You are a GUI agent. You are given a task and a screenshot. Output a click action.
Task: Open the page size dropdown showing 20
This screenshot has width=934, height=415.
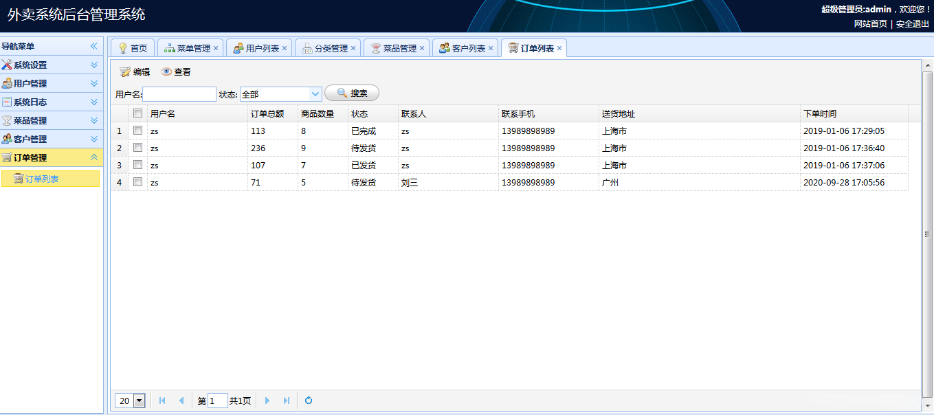point(139,401)
